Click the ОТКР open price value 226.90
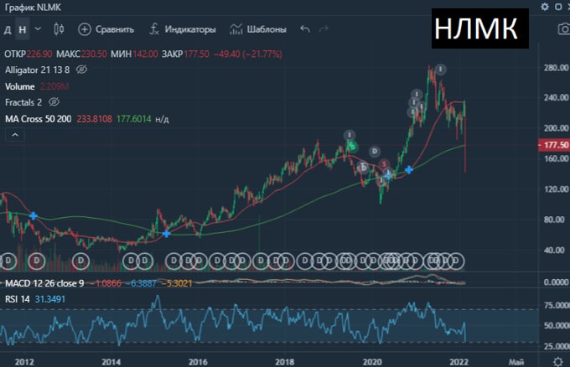570x367 pixels. tap(39, 54)
